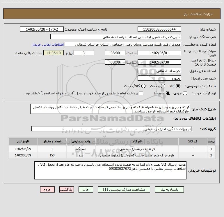
Task: Open مشاهده مدارک پیوستی (1) attachments
Action: (124, 190)
